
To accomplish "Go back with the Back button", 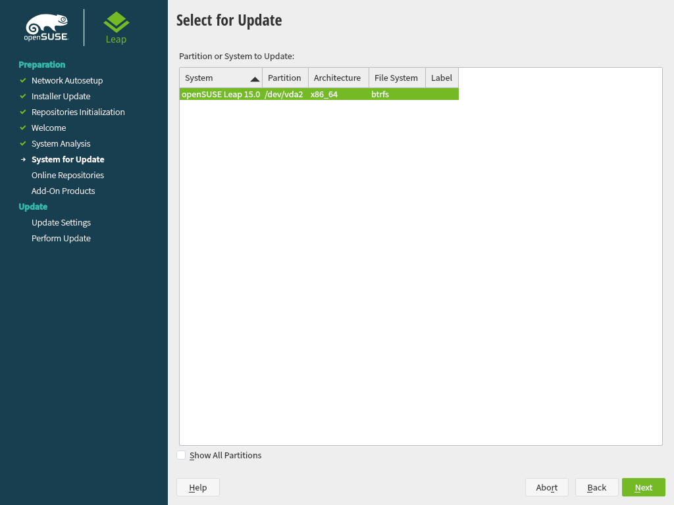I will 596,487.
